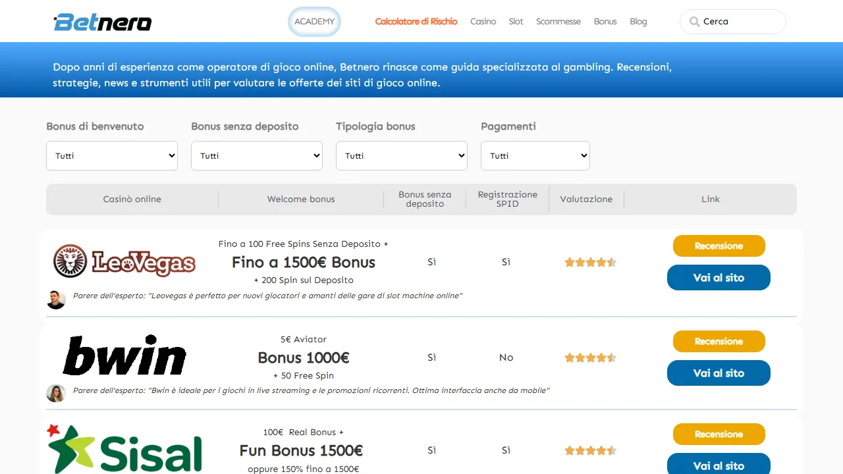Expand the Bonus di benvenuto dropdown
This screenshot has width=843, height=474.
coord(112,155)
